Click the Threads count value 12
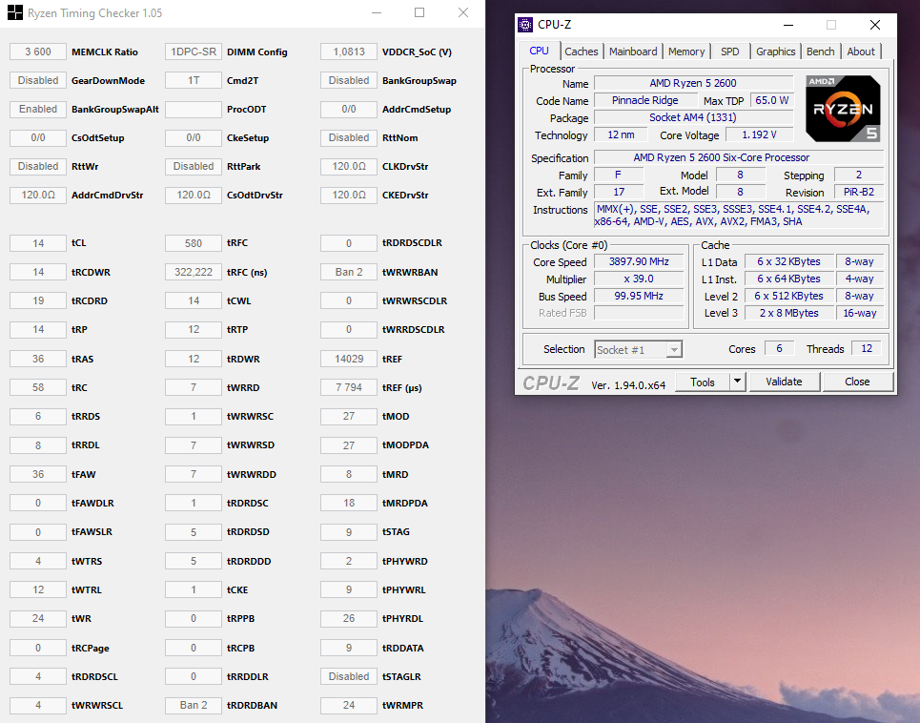Viewport: 920px width, 723px height. (867, 348)
